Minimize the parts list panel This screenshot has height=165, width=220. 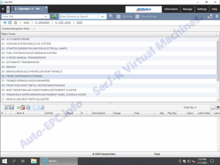coord(213,108)
